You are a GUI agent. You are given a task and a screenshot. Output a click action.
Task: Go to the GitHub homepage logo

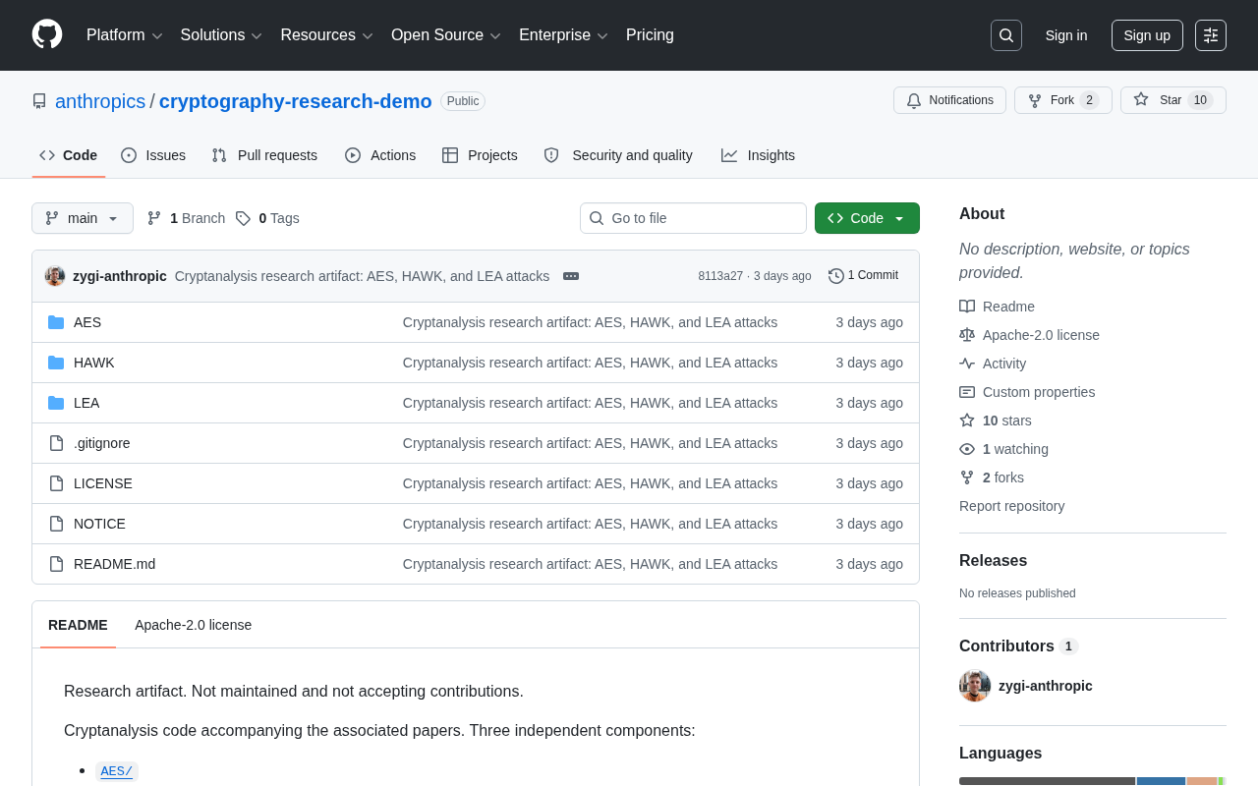click(x=47, y=34)
